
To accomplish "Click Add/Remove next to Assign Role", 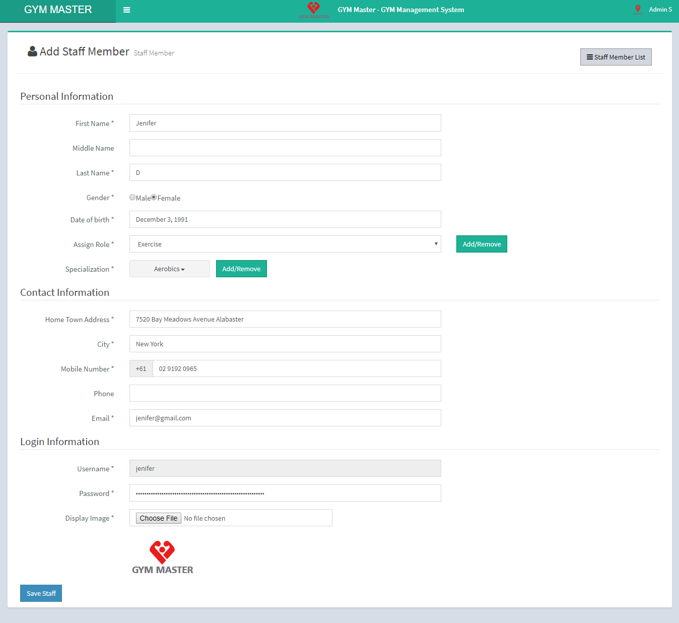I will (x=482, y=244).
